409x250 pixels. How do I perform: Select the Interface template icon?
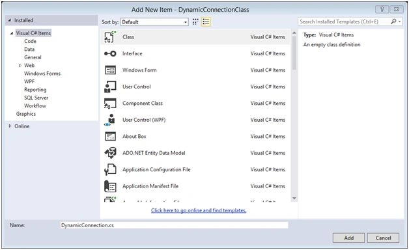pyautogui.click(x=110, y=53)
